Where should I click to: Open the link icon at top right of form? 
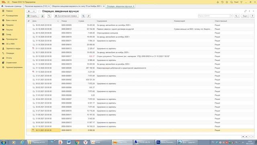click(245, 11)
